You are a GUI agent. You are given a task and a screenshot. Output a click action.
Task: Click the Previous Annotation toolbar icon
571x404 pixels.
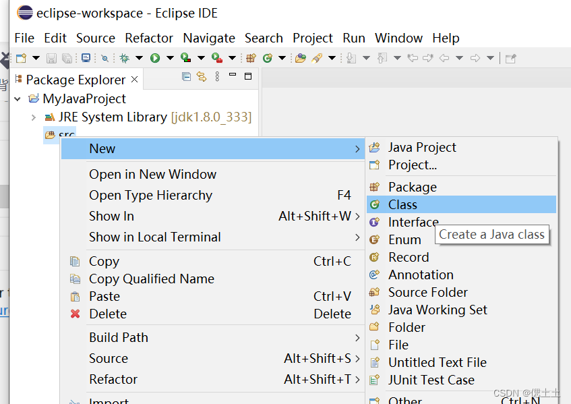click(x=382, y=58)
